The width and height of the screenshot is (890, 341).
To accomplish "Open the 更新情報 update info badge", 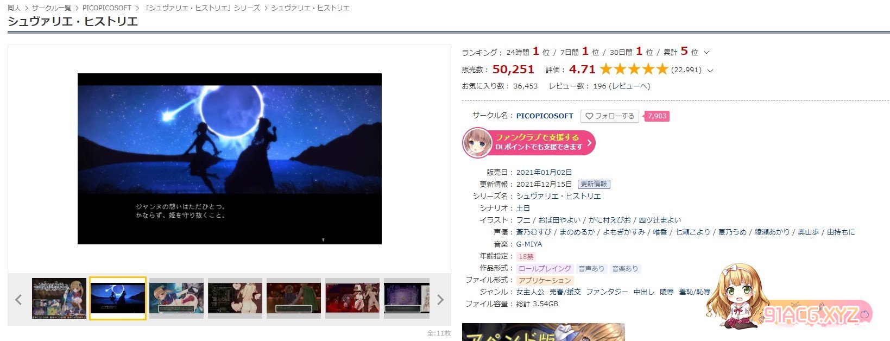I will [594, 184].
